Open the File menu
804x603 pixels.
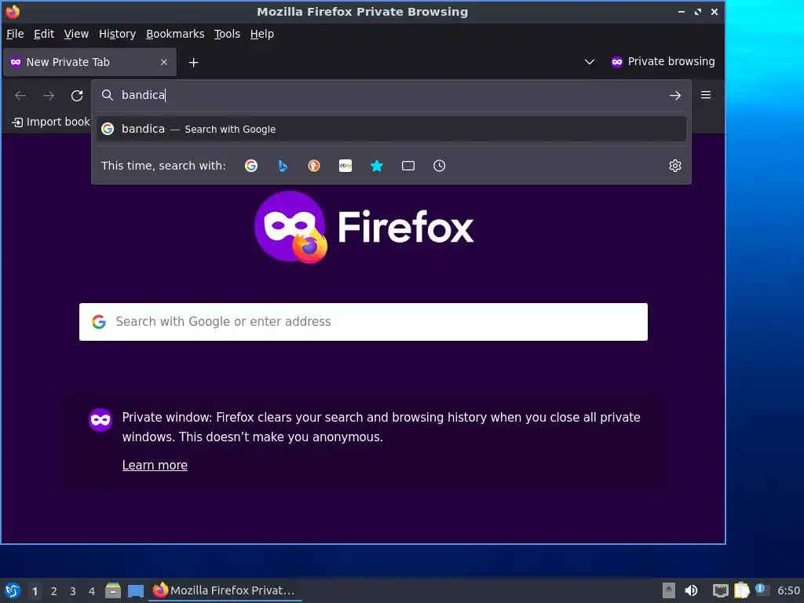tap(15, 34)
